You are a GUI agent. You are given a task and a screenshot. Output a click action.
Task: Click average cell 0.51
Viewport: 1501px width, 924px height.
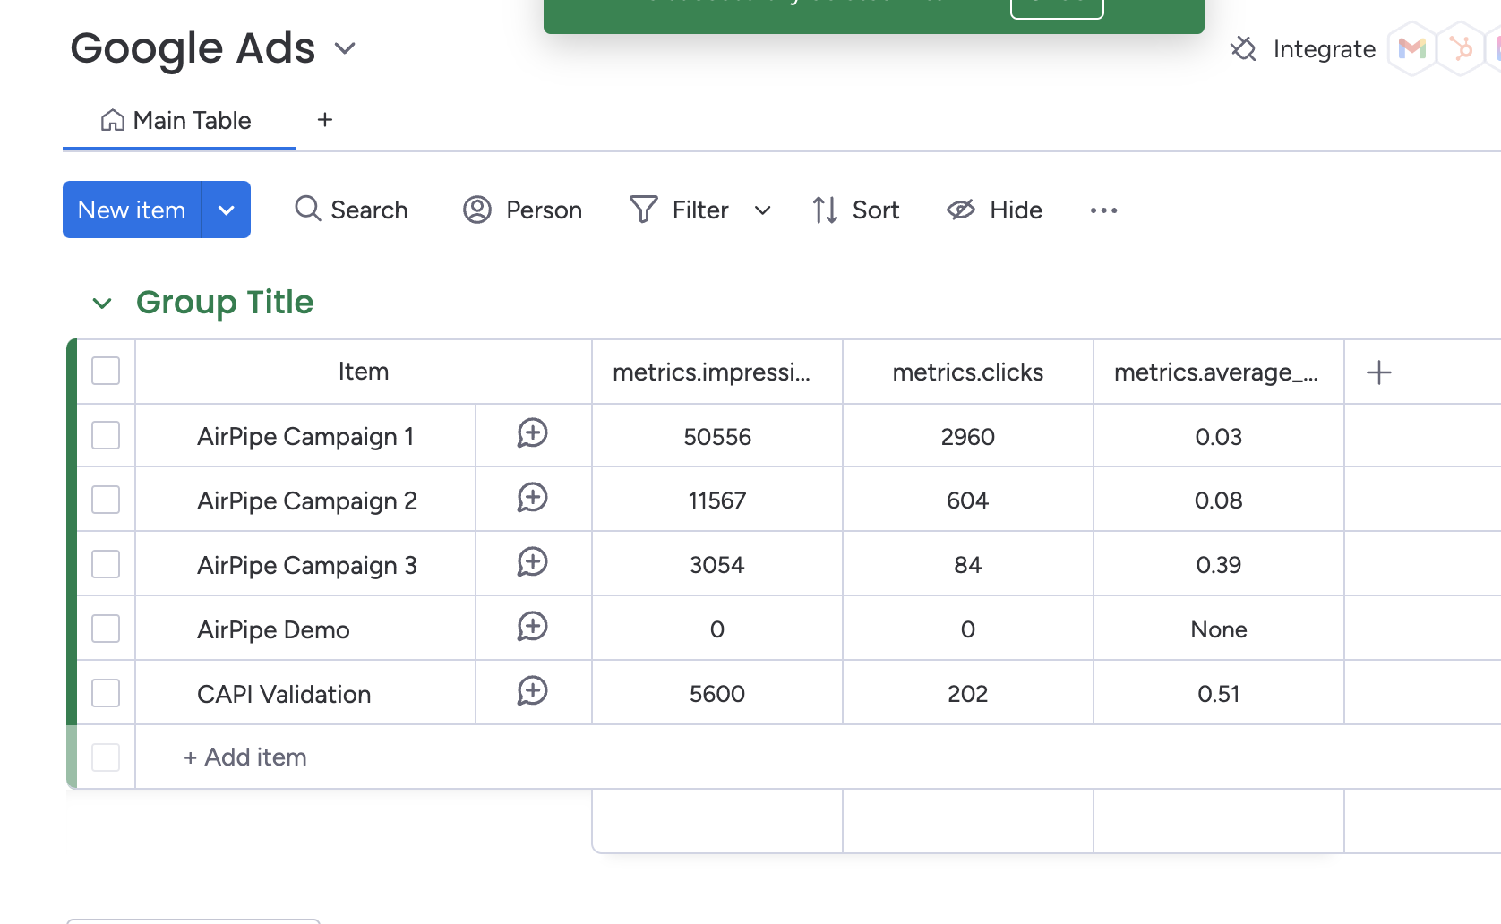[1219, 694]
